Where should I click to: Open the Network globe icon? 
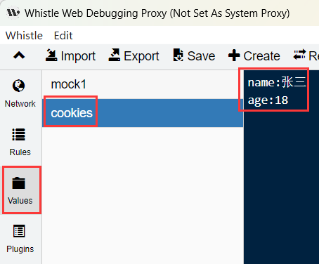pos(18,86)
